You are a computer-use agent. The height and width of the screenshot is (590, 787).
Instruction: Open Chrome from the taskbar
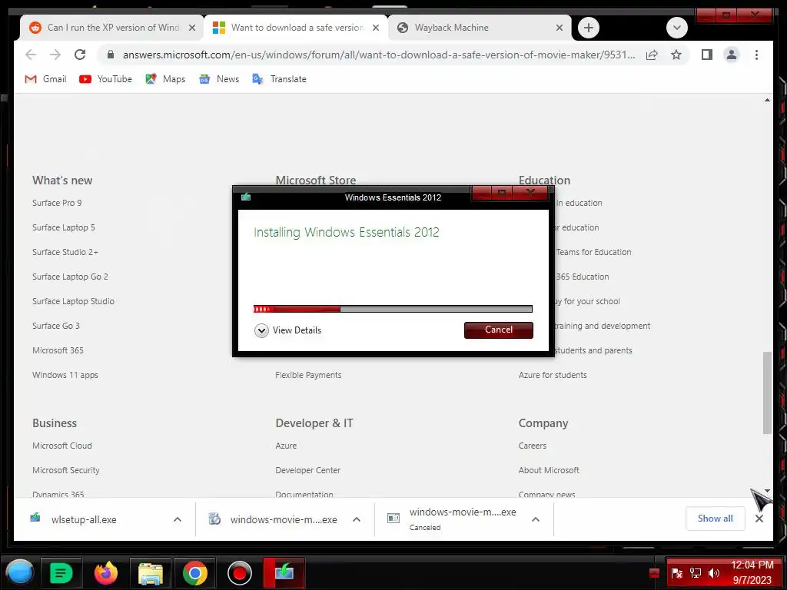(194, 572)
